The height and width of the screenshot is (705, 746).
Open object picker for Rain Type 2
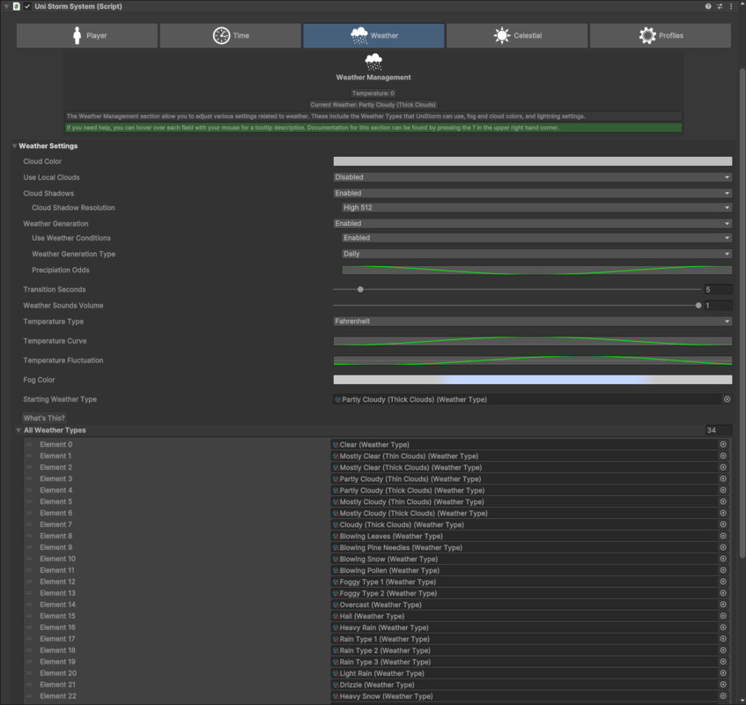(x=723, y=649)
